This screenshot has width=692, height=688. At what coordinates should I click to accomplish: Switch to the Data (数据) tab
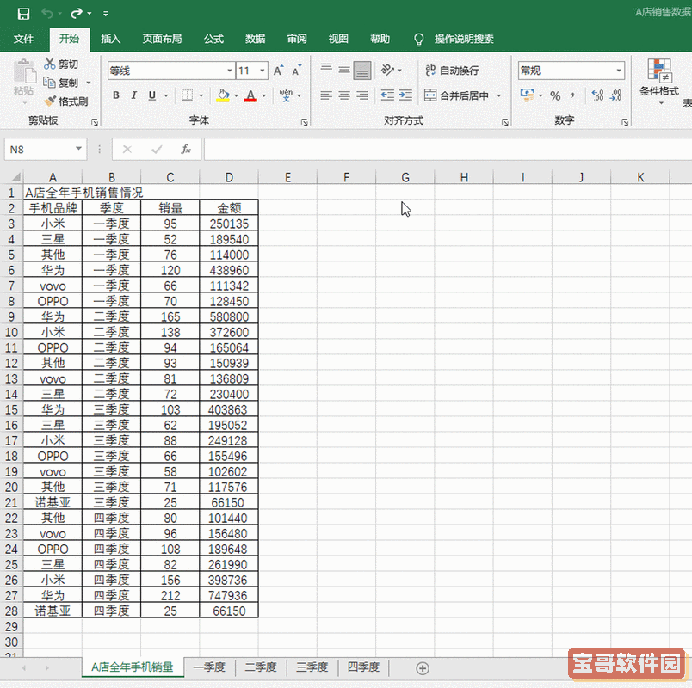tap(255, 39)
